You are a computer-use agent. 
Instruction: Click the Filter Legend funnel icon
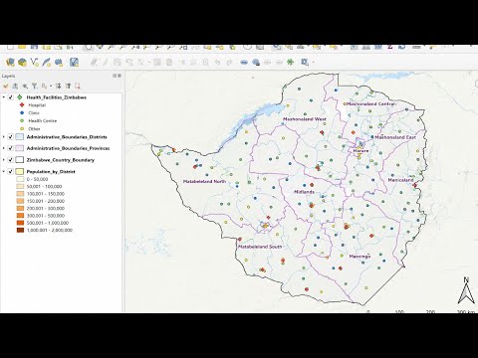pyautogui.click(x=35, y=87)
